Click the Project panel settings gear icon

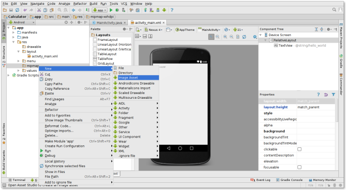[x=79, y=22]
